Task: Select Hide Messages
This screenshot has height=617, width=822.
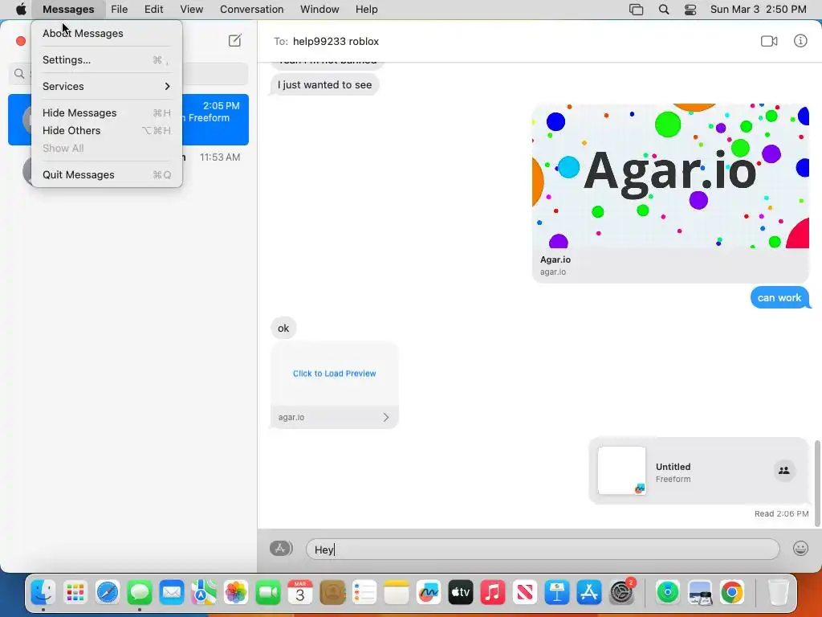Action: click(x=107, y=112)
